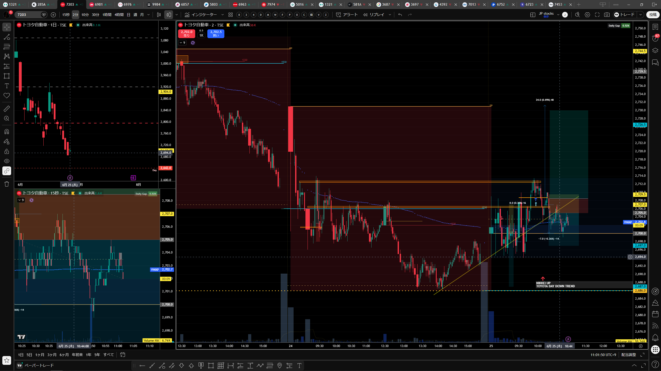Viewport: 661px width, 371px height.
Task: Open the alerts bell panel
Action: tap(655, 338)
